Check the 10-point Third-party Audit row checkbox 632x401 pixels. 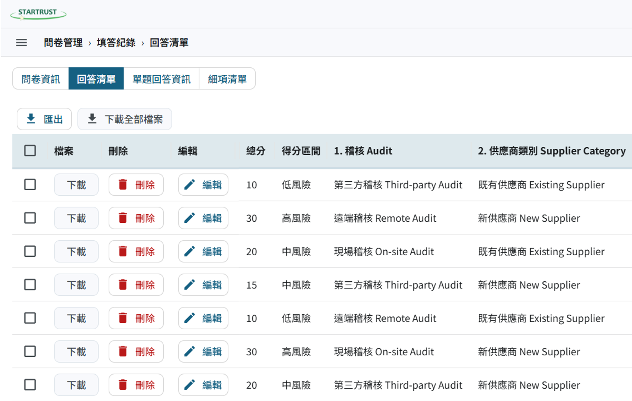tap(30, 185)
